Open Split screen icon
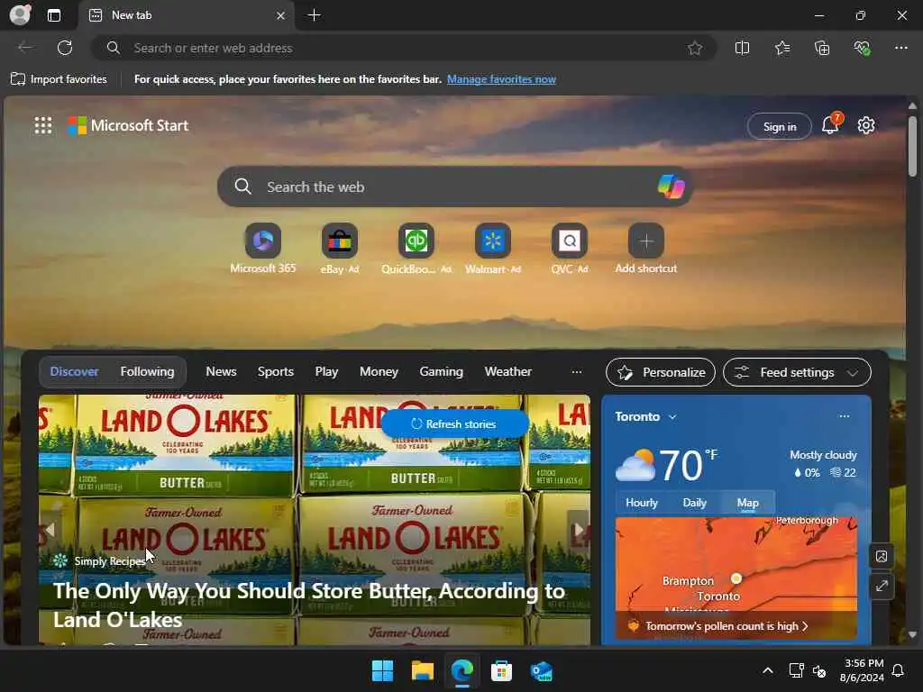 (743, 49)
